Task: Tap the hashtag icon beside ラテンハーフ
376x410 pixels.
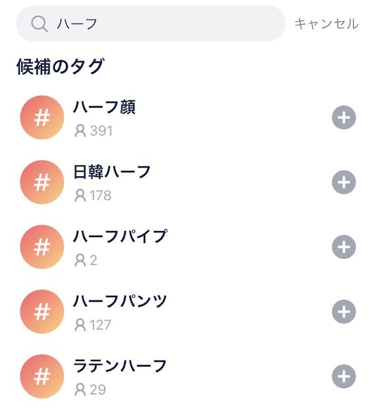Action: pos(42,376)
